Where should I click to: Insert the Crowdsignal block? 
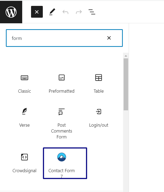24,163
